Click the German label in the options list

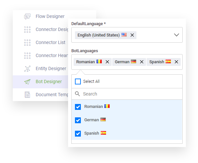pos(92,120)
